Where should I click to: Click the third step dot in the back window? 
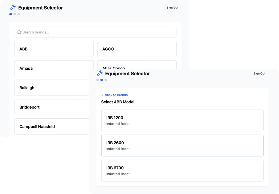tap(19, 14)
